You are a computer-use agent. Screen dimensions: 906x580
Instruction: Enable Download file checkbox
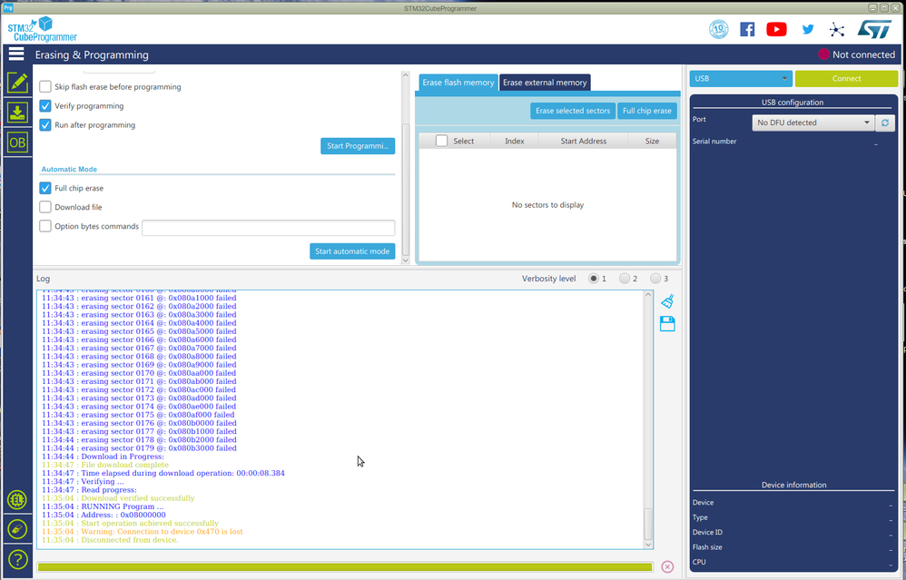45,207
